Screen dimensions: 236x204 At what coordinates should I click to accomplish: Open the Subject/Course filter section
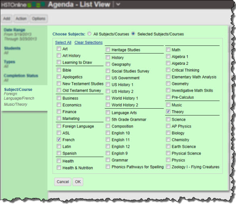coord(18,90)
